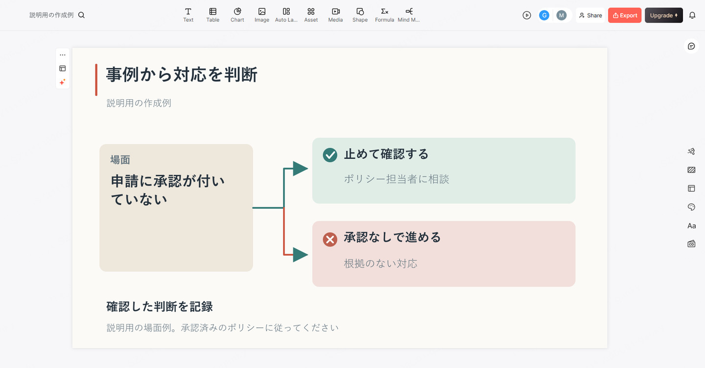Select the Shape tool
705x368 pixels.
pyautogui.click(x=360, y=15)
